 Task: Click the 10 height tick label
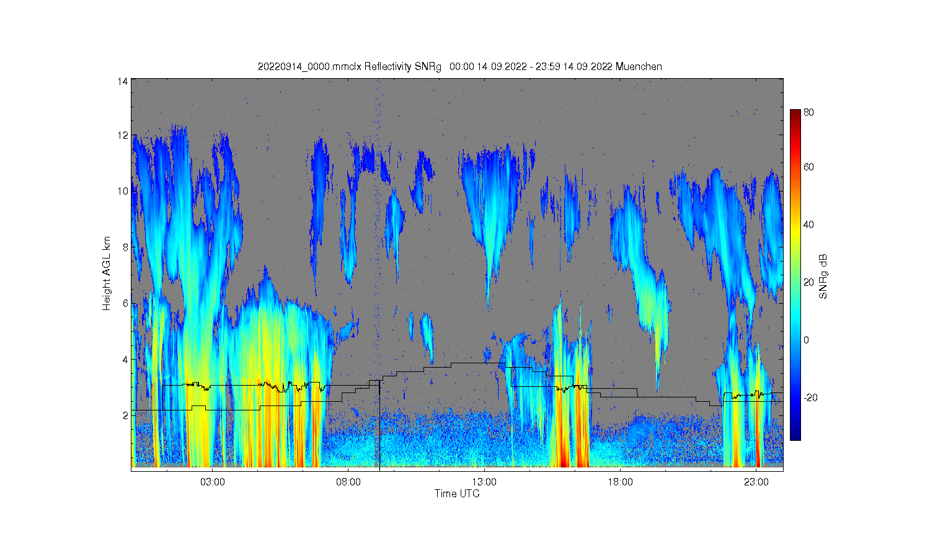(123, 191)
